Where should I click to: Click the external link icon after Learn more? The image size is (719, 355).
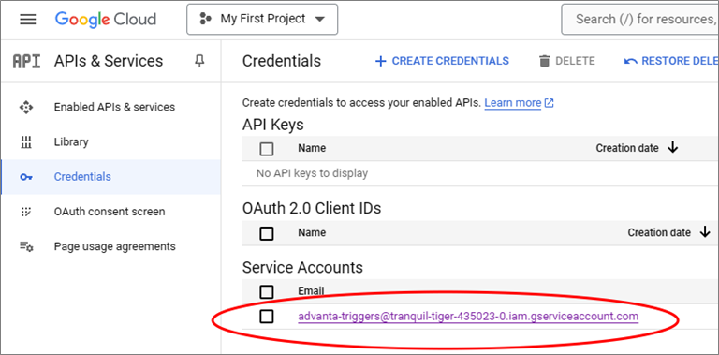(x=549, y=103)
